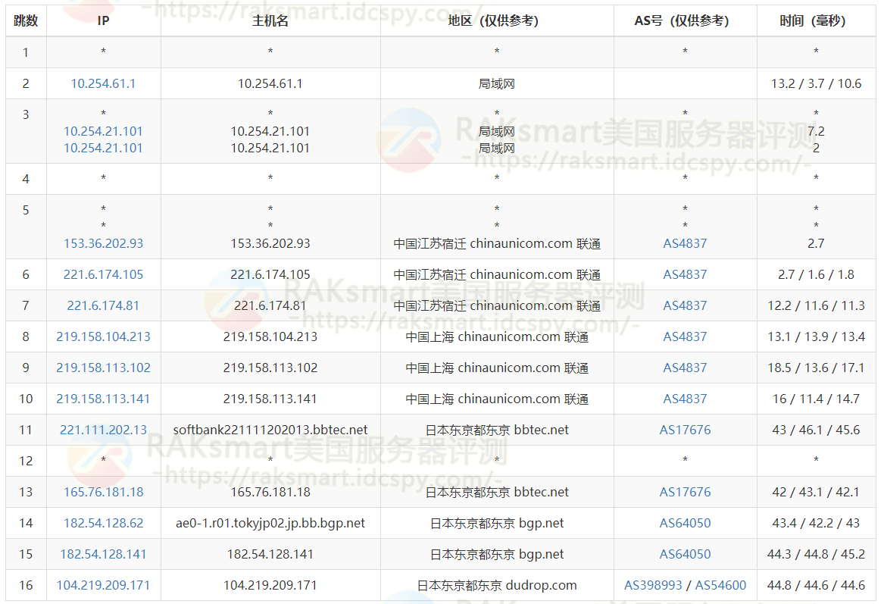The height and width of the screenshot is (604, 884).
Task: Follow the 219.158.113.141 IP link
Action: point(103,398)
